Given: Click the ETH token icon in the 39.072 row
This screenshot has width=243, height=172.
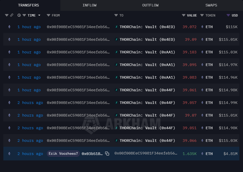Looking at the screenshot, I should pos(202,27).
